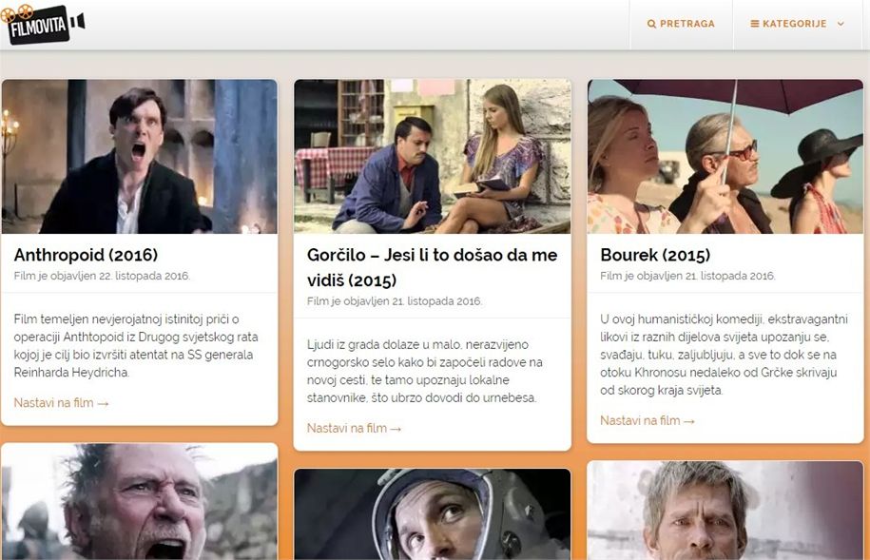Open the astronaut helmet film thumbnail
This screenshot has height=560, width=870.
433,514
